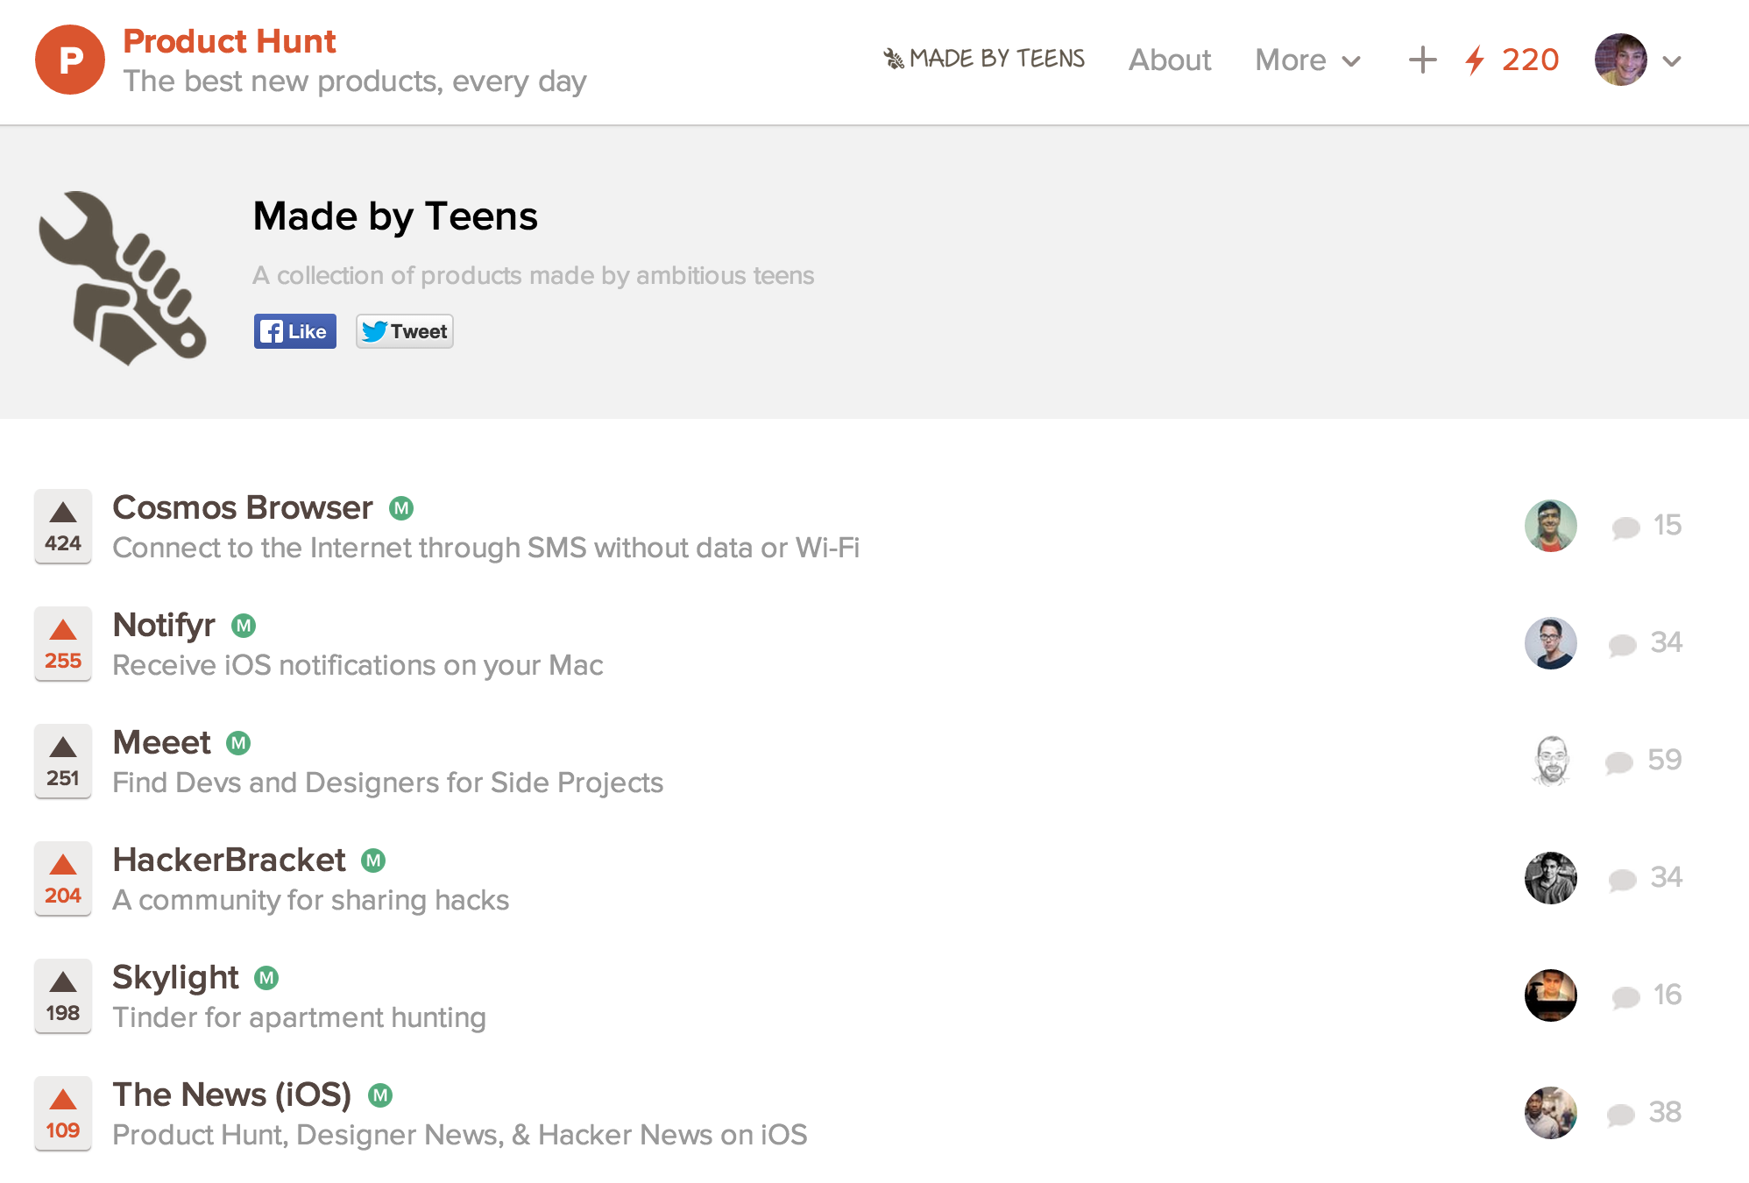
Task: Click the plus icon to submit product
Action: [1422, 60]
